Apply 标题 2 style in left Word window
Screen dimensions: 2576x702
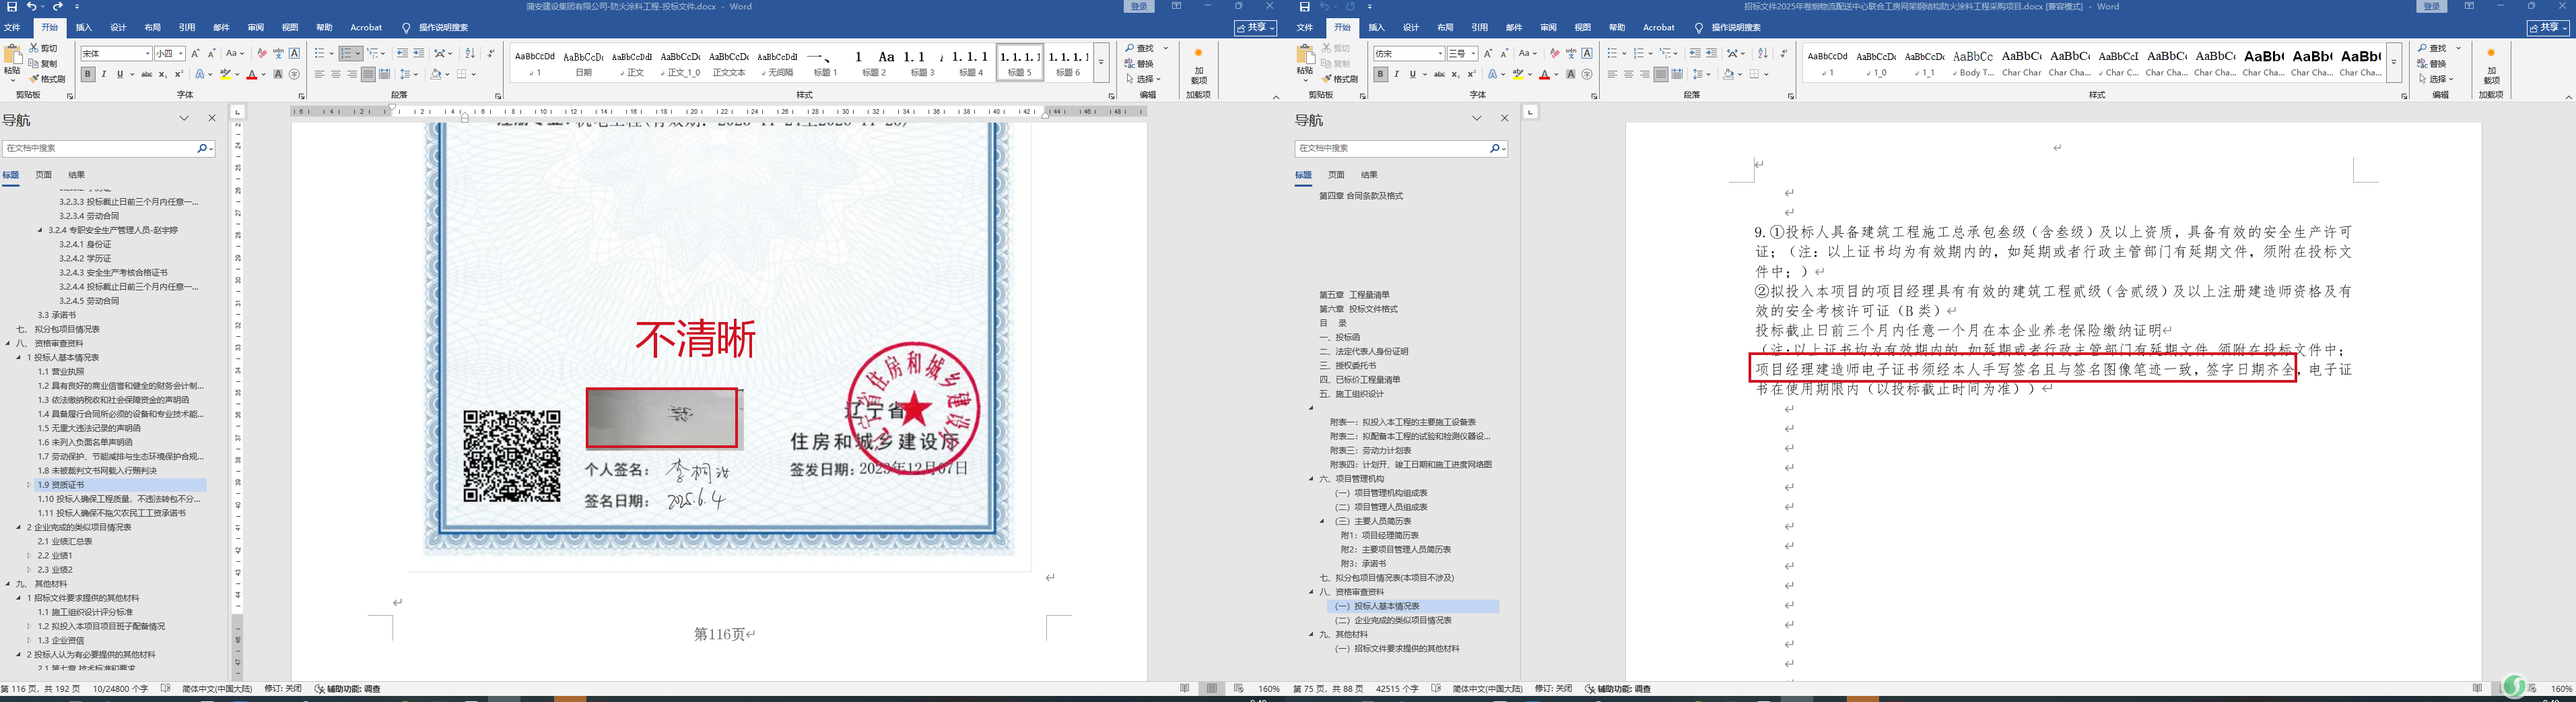(875, 62)
